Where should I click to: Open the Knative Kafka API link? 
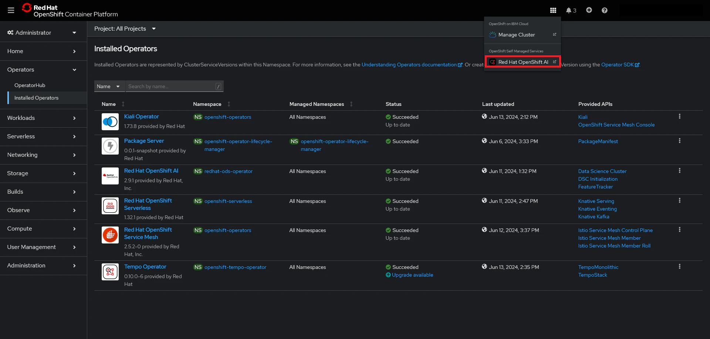click(594, 217)
